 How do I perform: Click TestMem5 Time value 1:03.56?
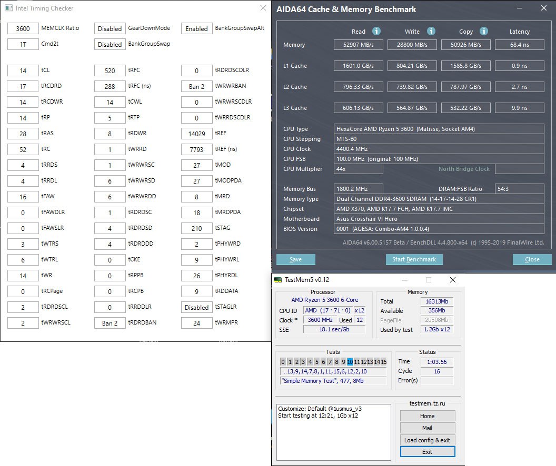click(437, 362)
